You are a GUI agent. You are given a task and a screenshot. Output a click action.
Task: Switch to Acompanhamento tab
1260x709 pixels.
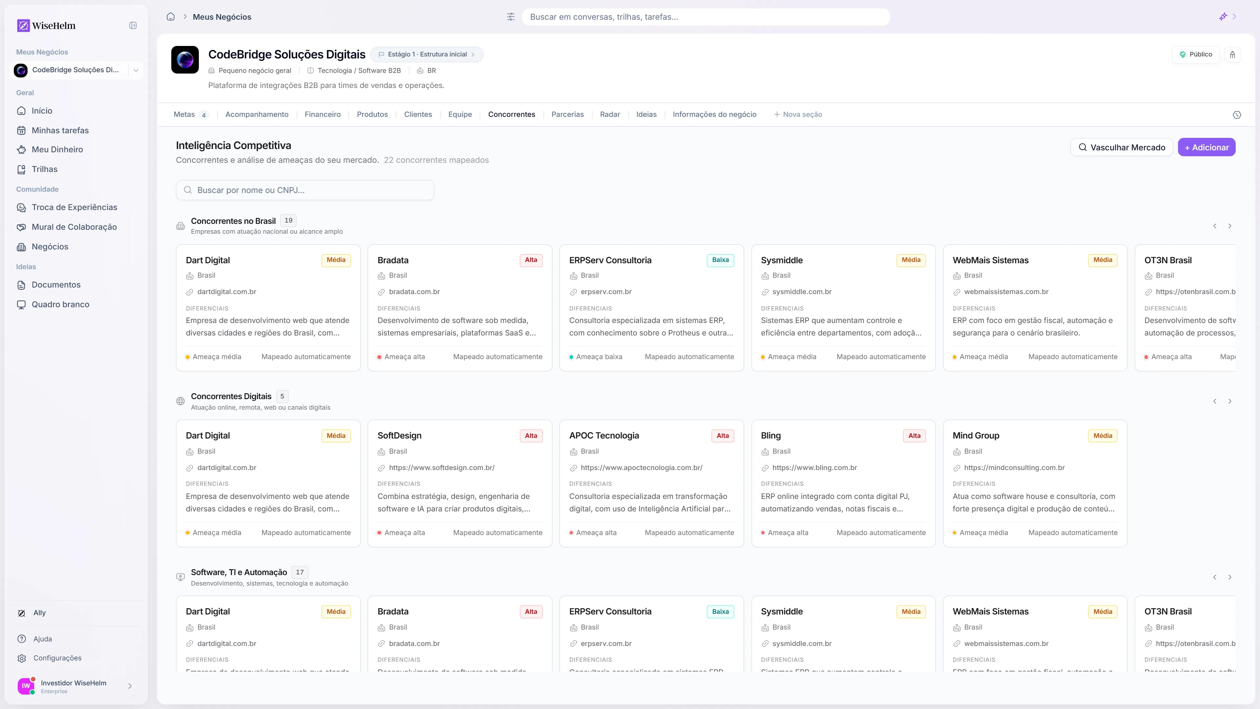coord(257,115)
